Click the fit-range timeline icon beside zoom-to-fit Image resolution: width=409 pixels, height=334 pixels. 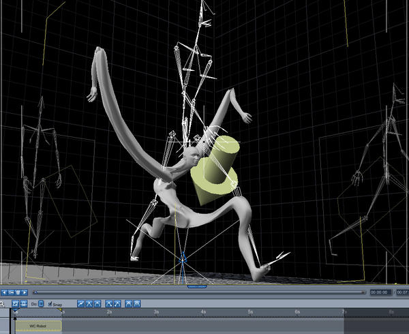pyautogui.click(x=23, y=304)
